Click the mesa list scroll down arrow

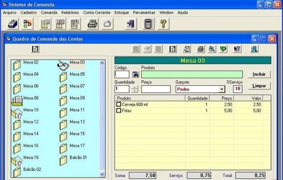(x=102, y=174)
